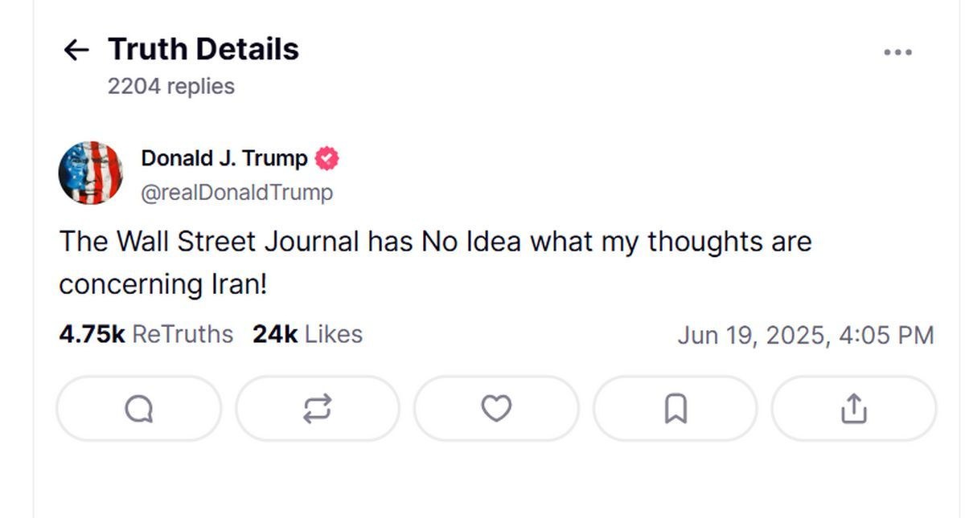This screenshot has height=518, width=965.
Task: Open the three-dot more options menu
Action: tap(897, 52)
